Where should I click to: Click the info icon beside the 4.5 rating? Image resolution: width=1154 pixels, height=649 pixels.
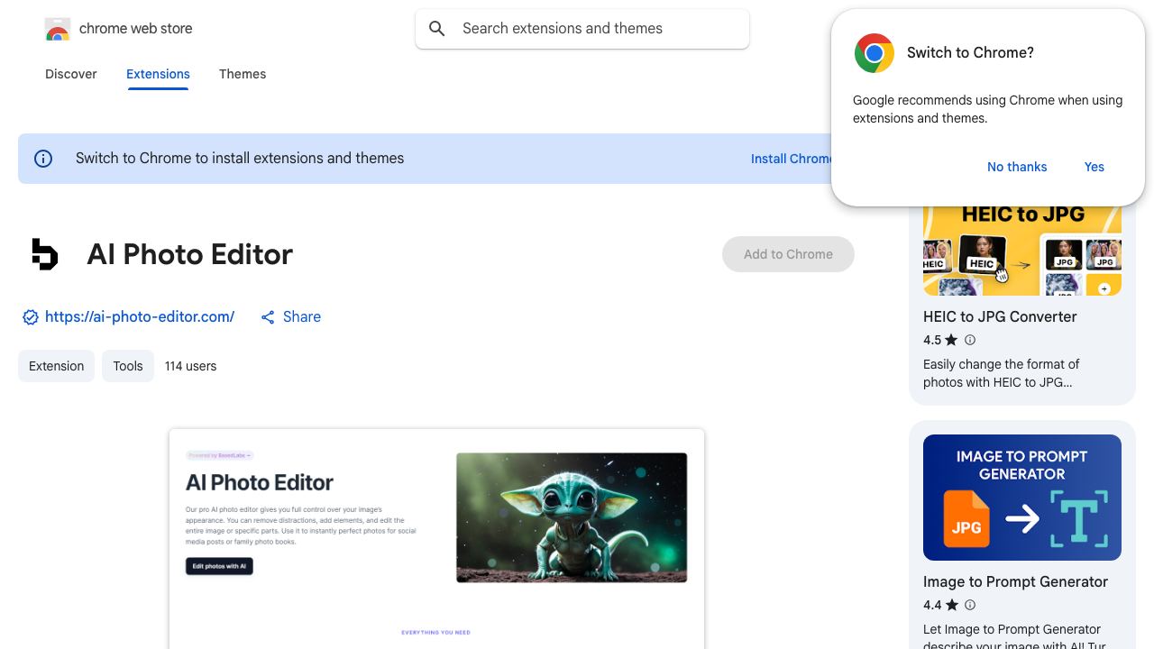coord(970,340)
